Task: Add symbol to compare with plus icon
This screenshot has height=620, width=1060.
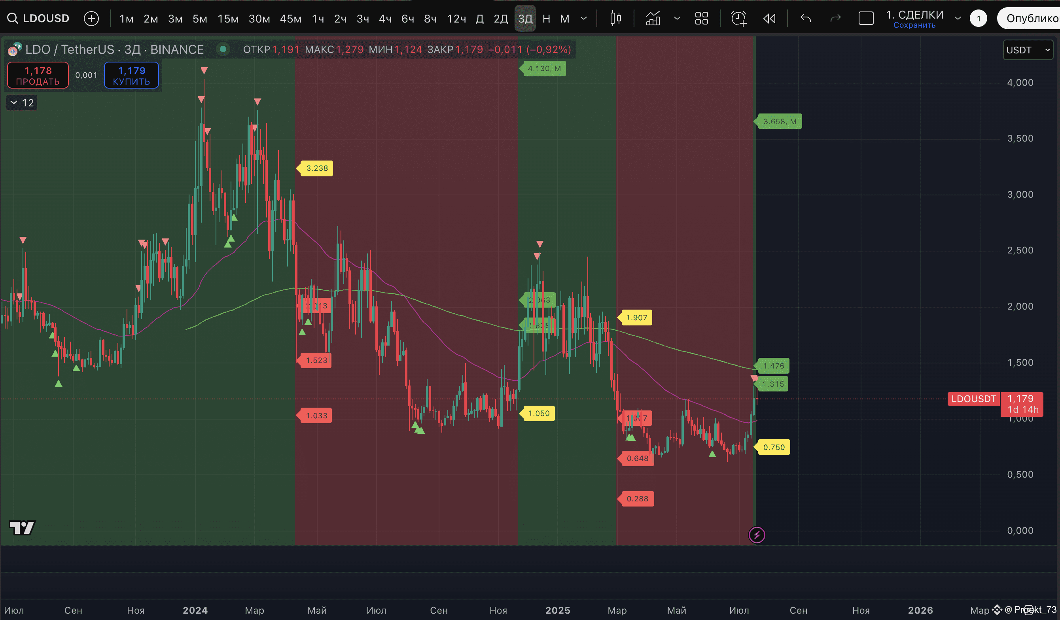Action: pos(91,19)
